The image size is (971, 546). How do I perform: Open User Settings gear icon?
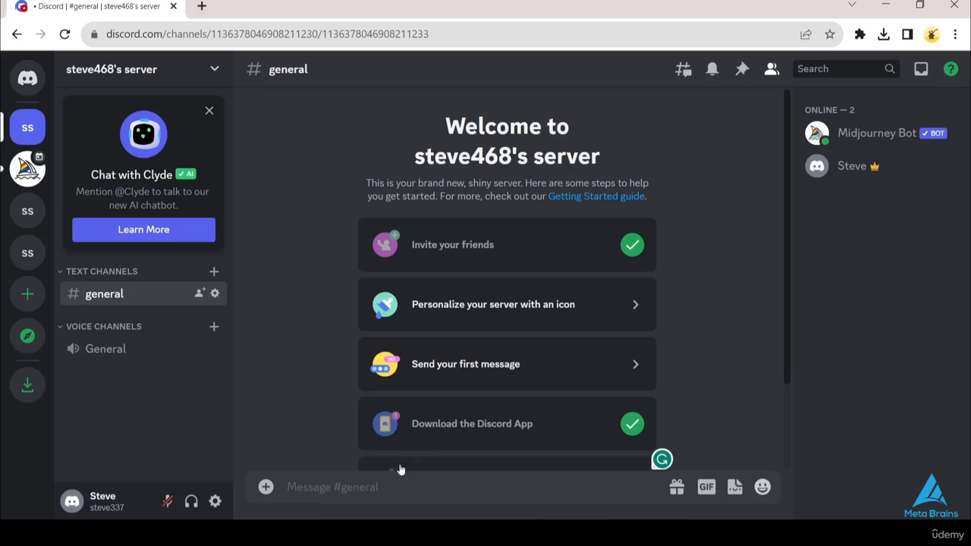click(x=215, y=501)
